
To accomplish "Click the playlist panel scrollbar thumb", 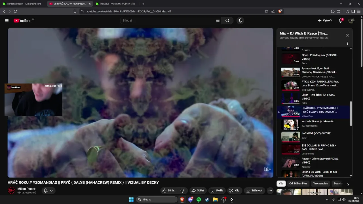I will tap(351, 113).
